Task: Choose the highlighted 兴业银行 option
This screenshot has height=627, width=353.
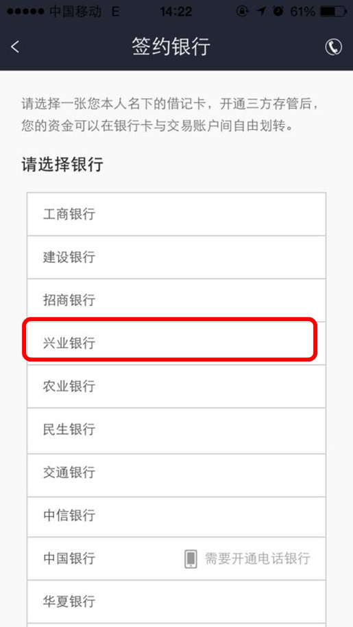Action: click(x=177, y=343)
